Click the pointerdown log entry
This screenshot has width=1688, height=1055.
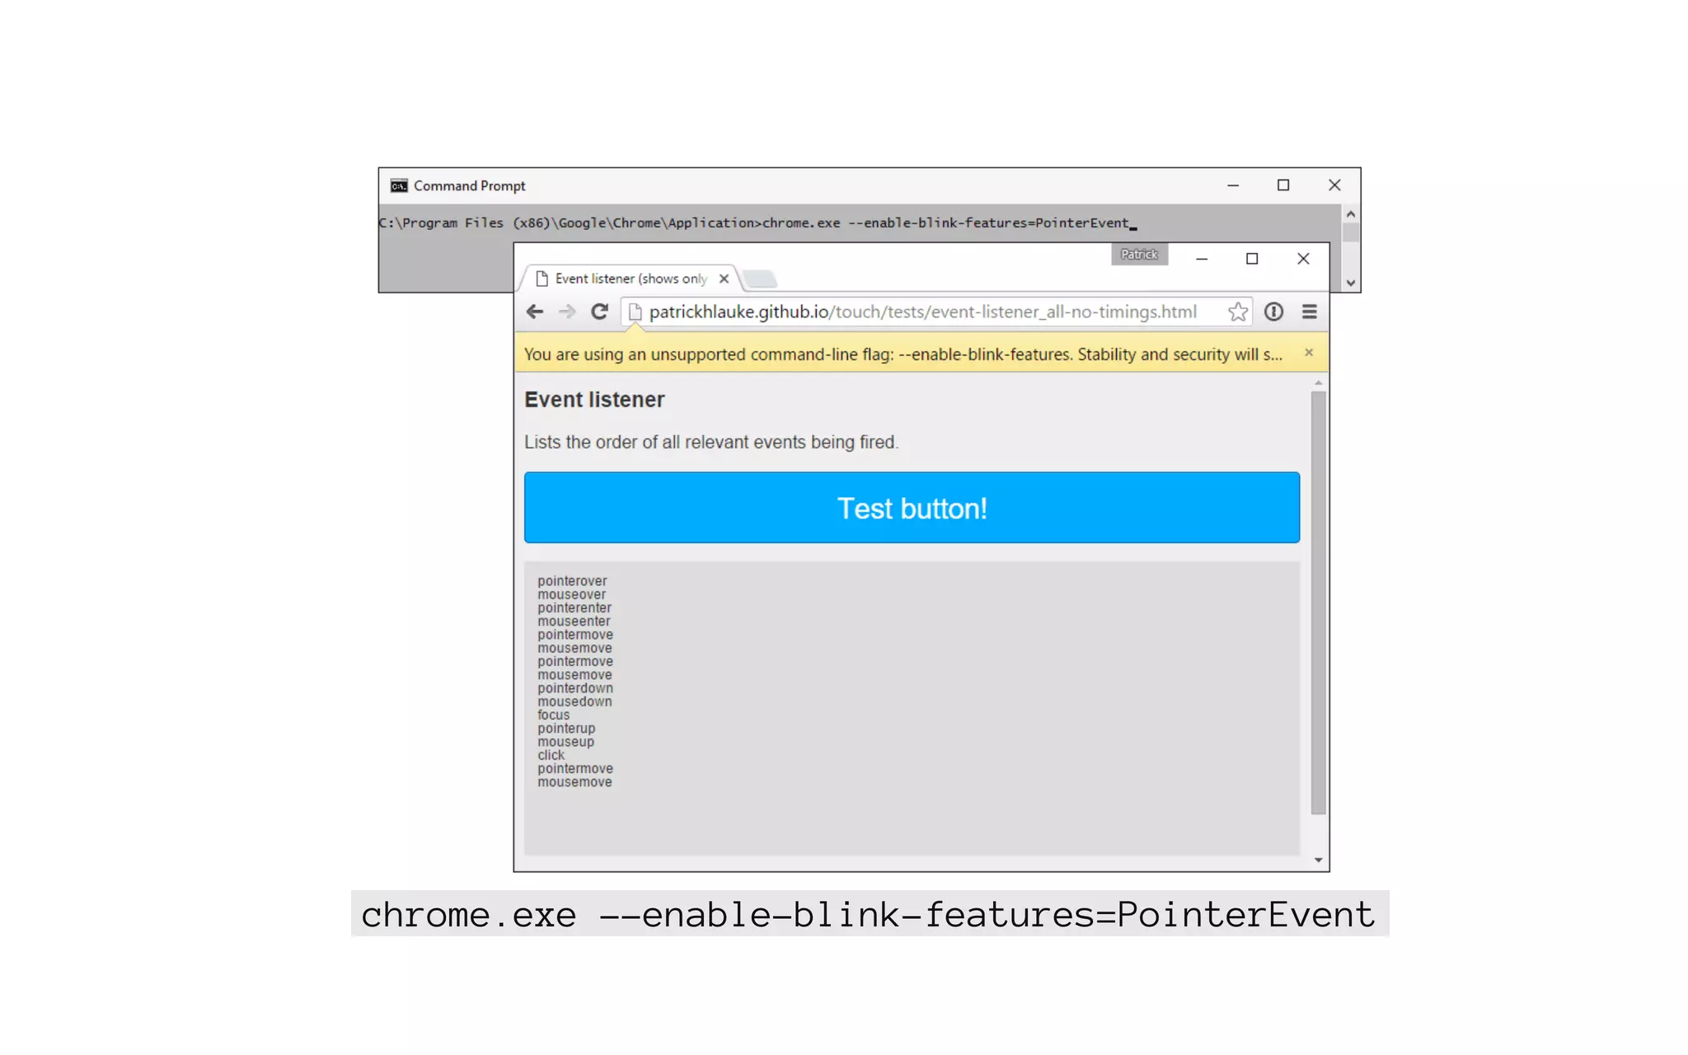(x=575, y=688)
